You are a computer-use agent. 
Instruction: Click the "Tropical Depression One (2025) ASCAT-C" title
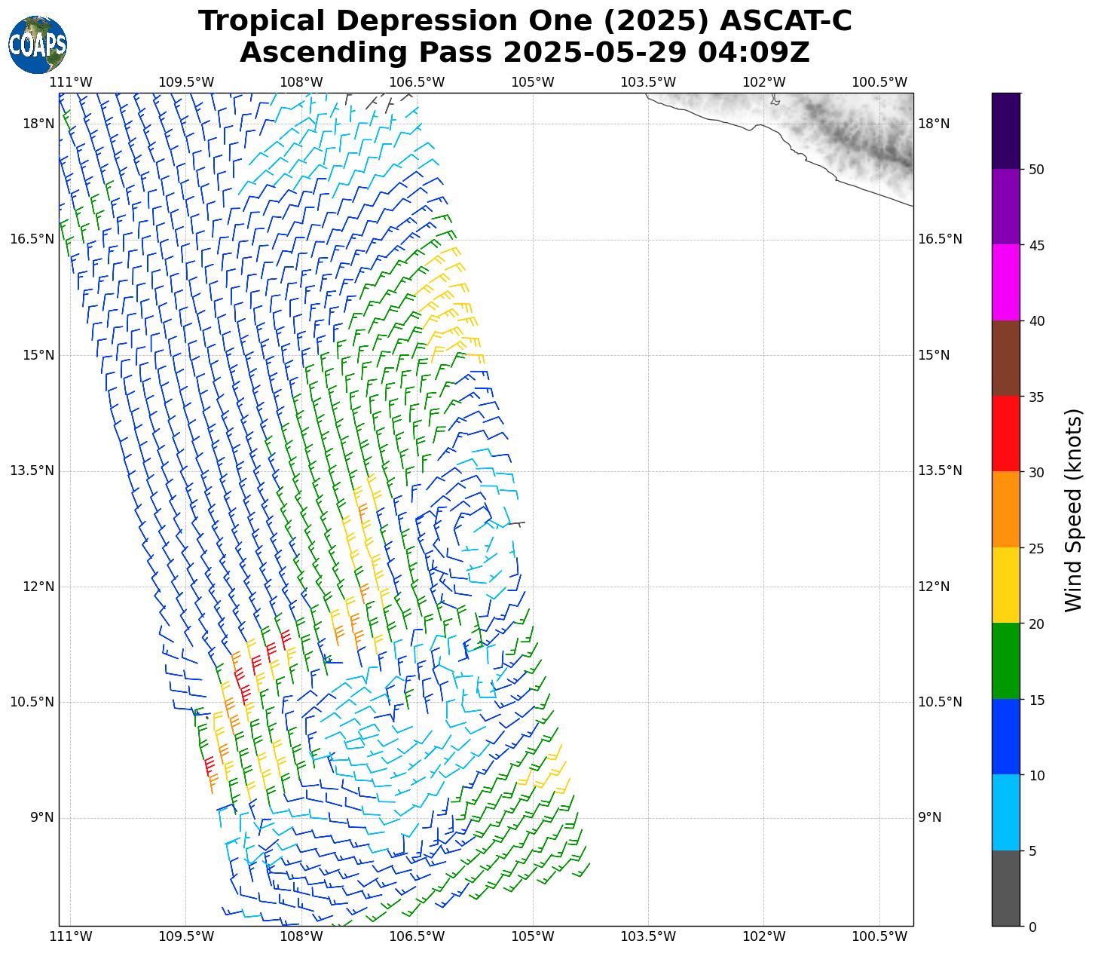(525, 21)
